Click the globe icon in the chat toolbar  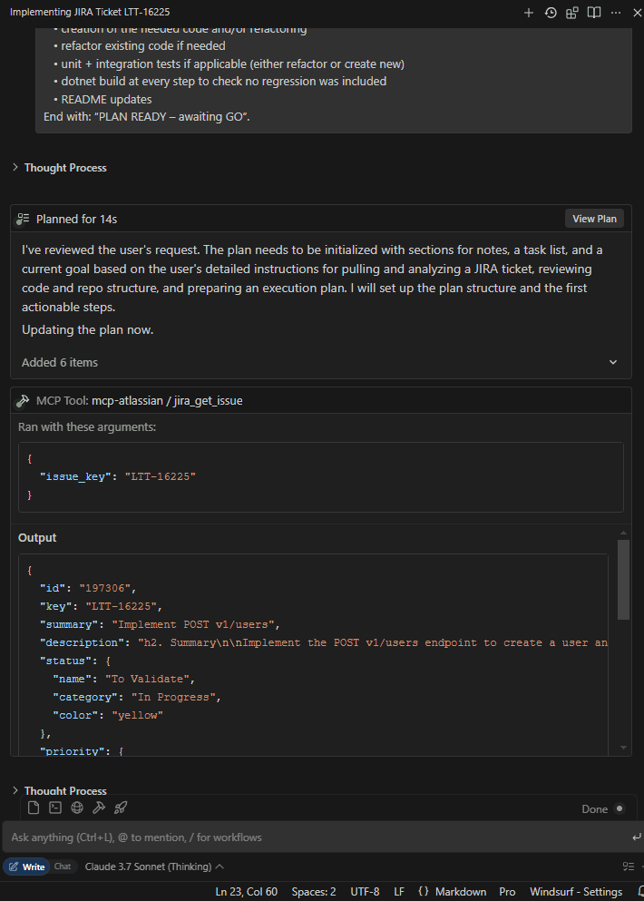pos(77,808)
